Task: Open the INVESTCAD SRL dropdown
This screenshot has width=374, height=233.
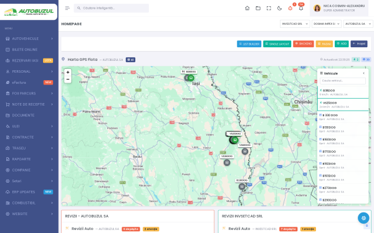Action: 295,24
